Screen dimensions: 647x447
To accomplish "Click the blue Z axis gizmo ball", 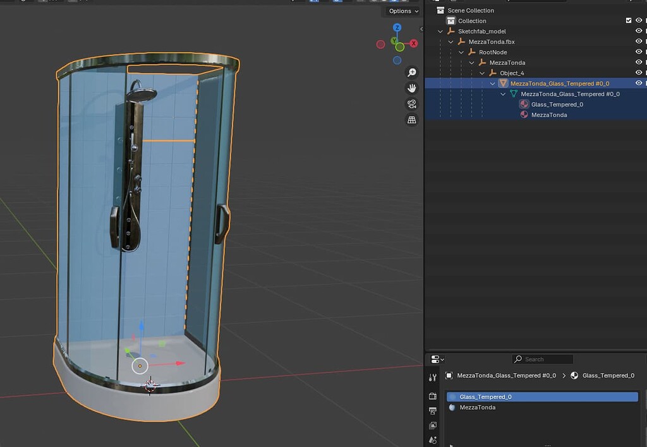I will pos(397,28).
